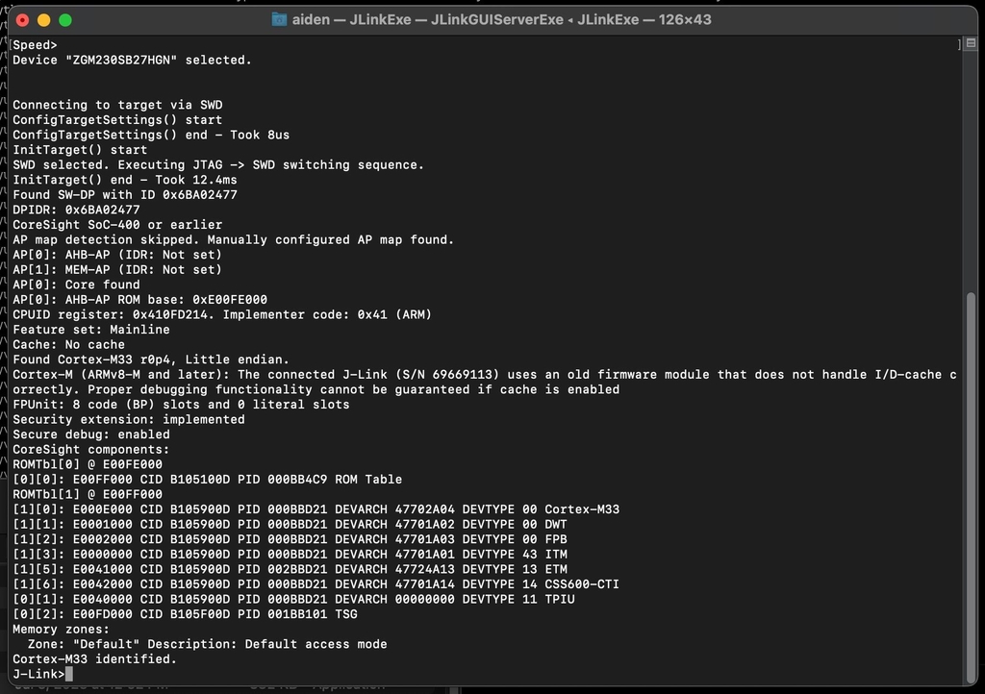The width and height of the screenshot is (985, 694).
Task: Click the '[1][2]' FPB component row
Action: [x=290, y=539]
